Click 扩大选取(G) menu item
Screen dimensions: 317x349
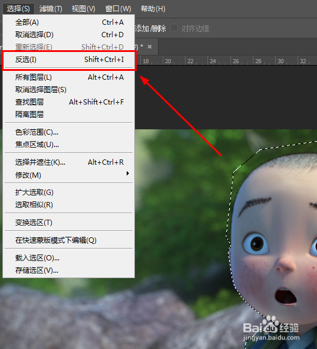pos(68,193)
